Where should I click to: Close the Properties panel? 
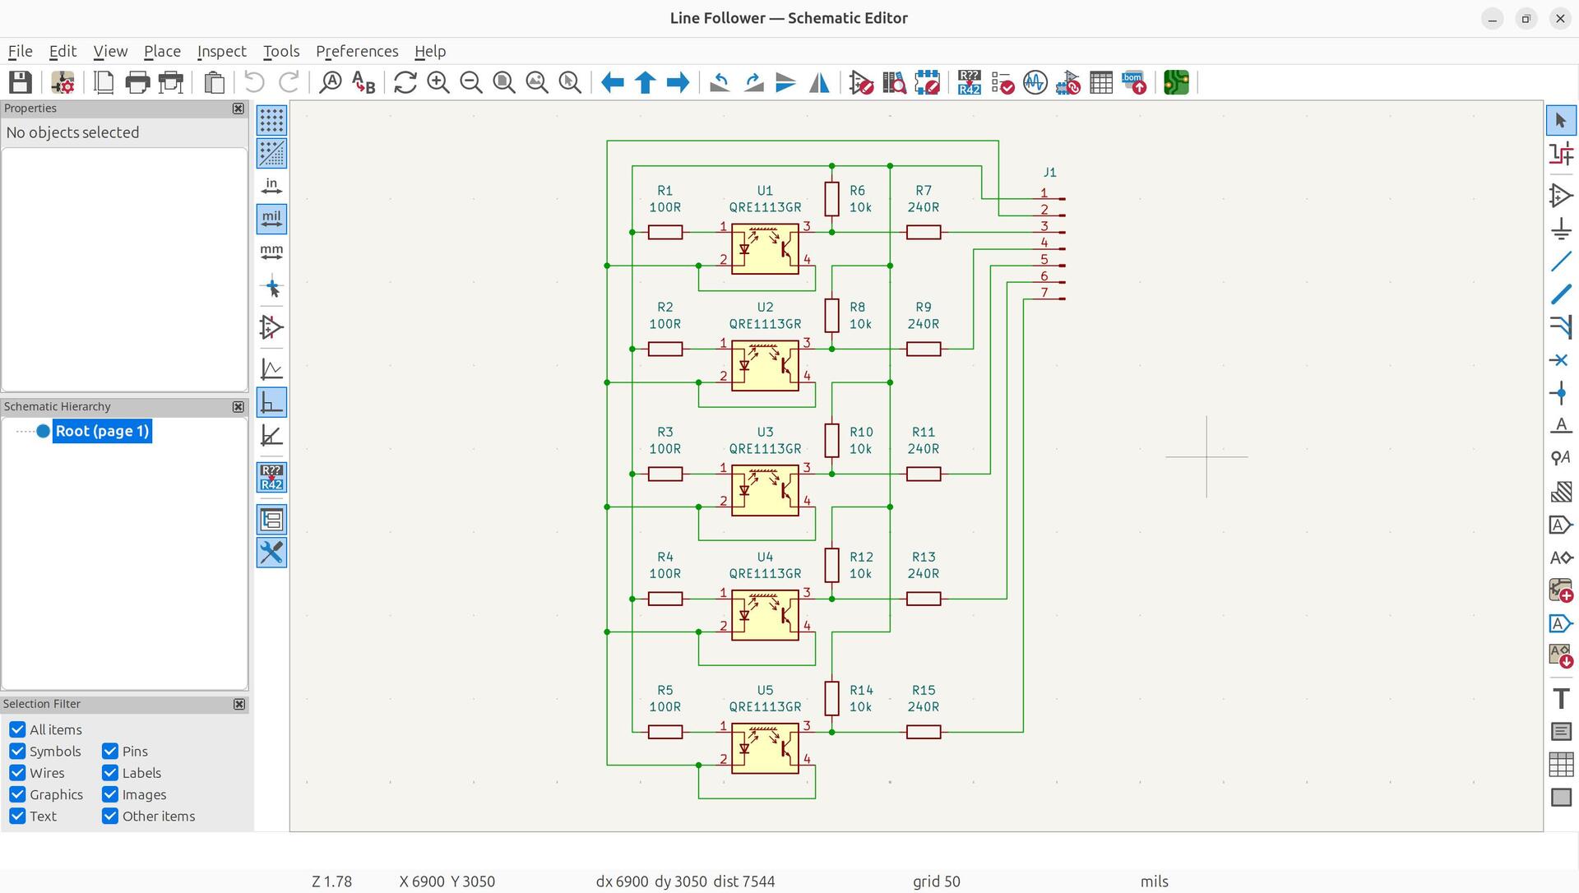coord(238,109)
